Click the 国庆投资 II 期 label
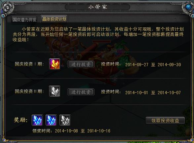The width and height of the screenshot is (194, 143). (x=29, y=91)
